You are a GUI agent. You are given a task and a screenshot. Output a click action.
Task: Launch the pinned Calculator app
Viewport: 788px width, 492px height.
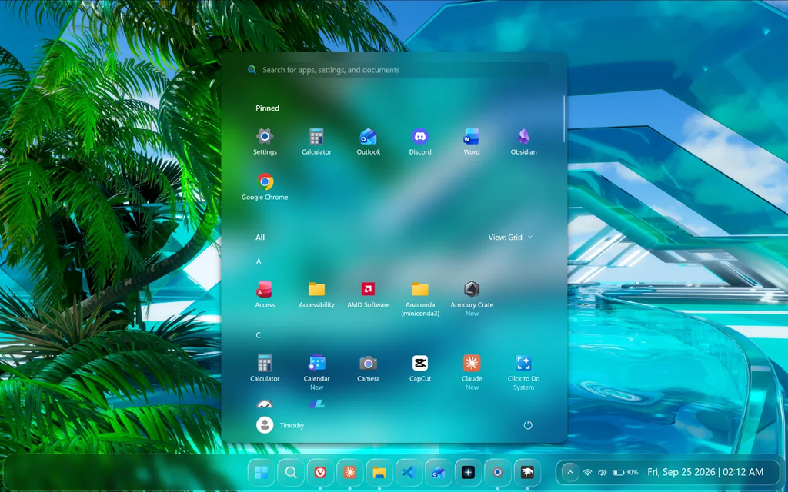click(316, 141)
